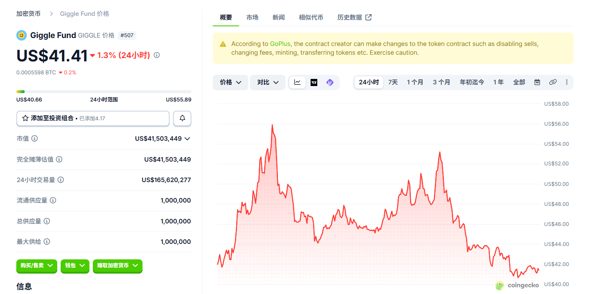The width and height of the screenshot is (594, 294).
Task: Expand the 市值 value chevron
Action: (x=187, y=139)
